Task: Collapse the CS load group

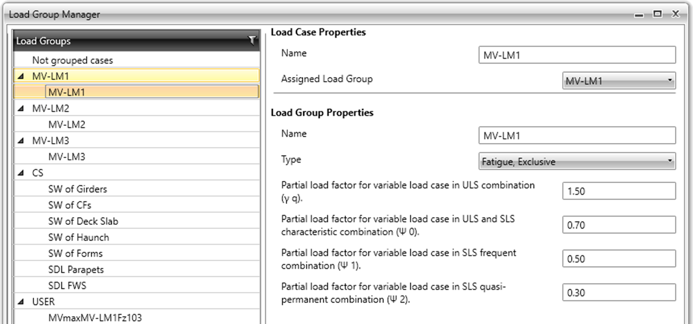Action: [20, 173]
